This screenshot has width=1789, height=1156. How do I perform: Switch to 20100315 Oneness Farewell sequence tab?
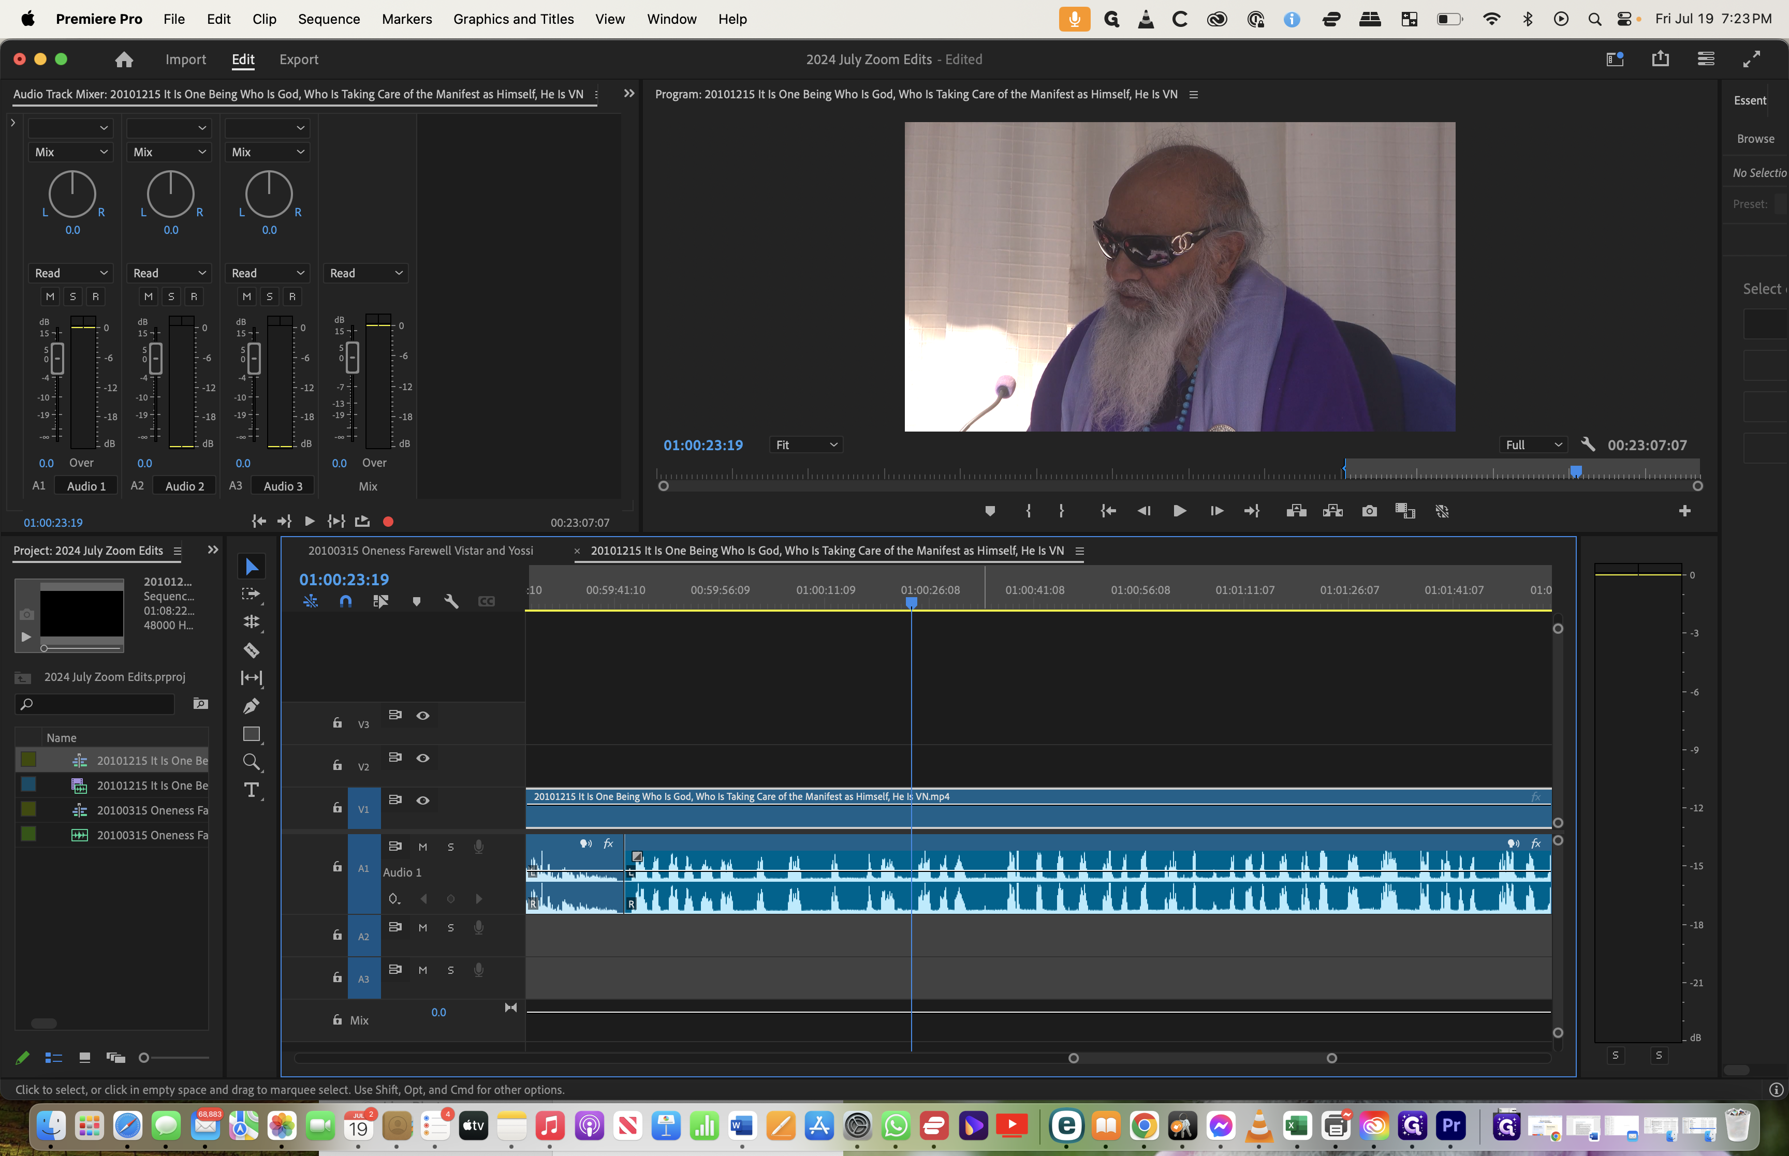coord(420,550)
